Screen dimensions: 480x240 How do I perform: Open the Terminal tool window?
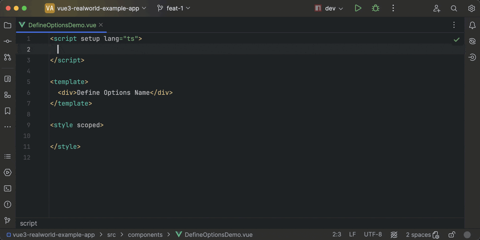click(7, 188)
